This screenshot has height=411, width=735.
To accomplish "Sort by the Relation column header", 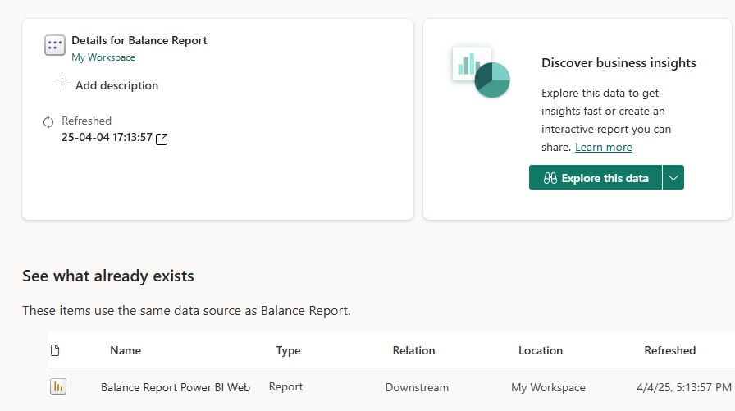I will coord(414,350).
